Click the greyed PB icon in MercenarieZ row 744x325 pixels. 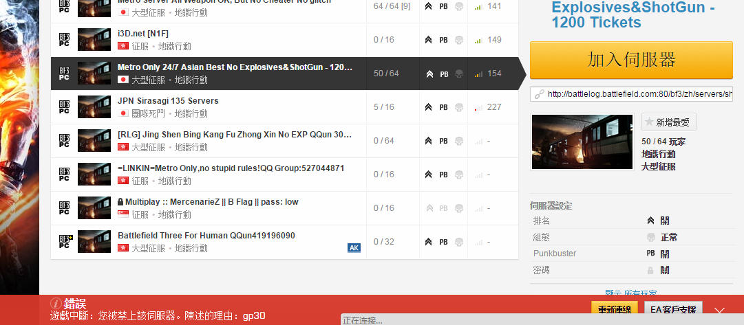point(443,208)
